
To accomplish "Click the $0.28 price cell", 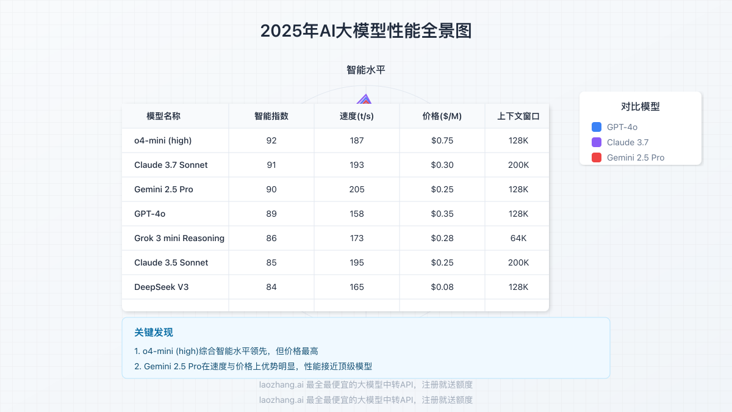I will coord(442,238).
